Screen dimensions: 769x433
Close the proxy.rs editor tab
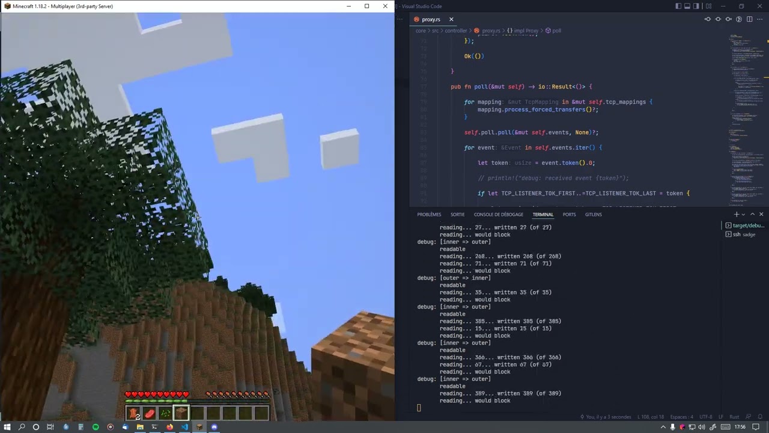(x=451, y=19)
